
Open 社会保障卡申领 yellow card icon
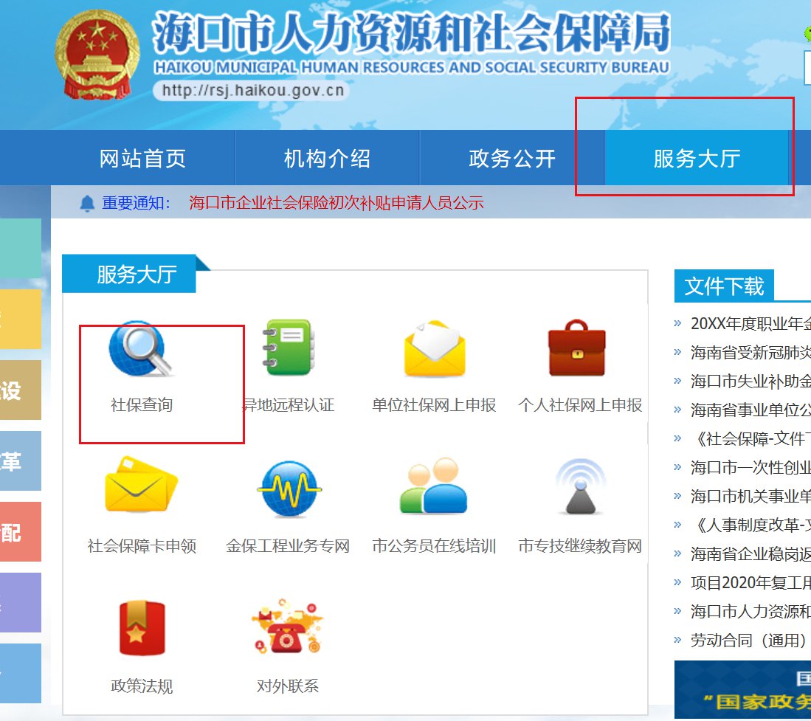coord(141,484)
